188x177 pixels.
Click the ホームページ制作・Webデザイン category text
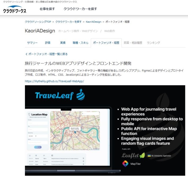78,31
